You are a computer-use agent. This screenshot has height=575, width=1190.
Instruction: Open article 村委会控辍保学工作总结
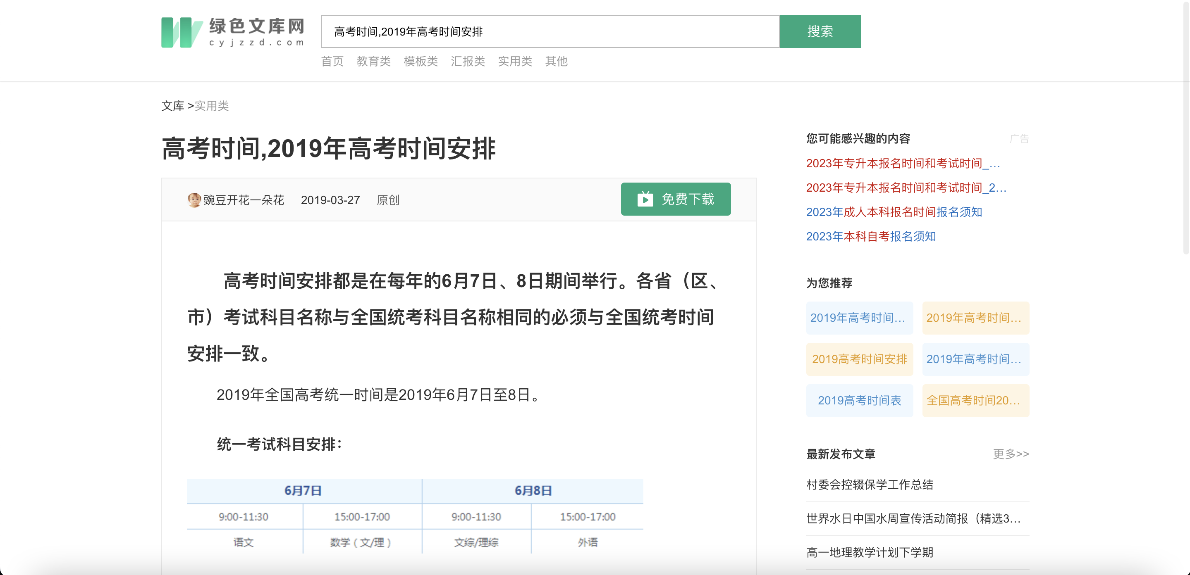click(x=870, y=485)
